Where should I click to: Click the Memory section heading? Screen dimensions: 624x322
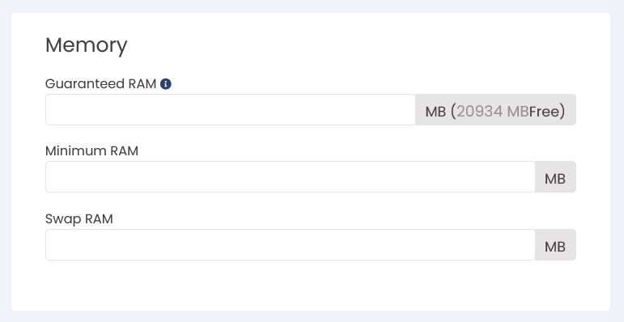point(87,45)
